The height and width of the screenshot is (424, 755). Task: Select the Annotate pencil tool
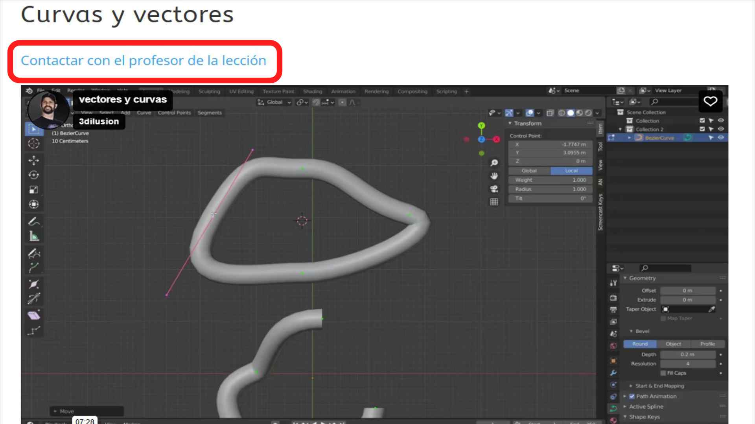point(34,221)
